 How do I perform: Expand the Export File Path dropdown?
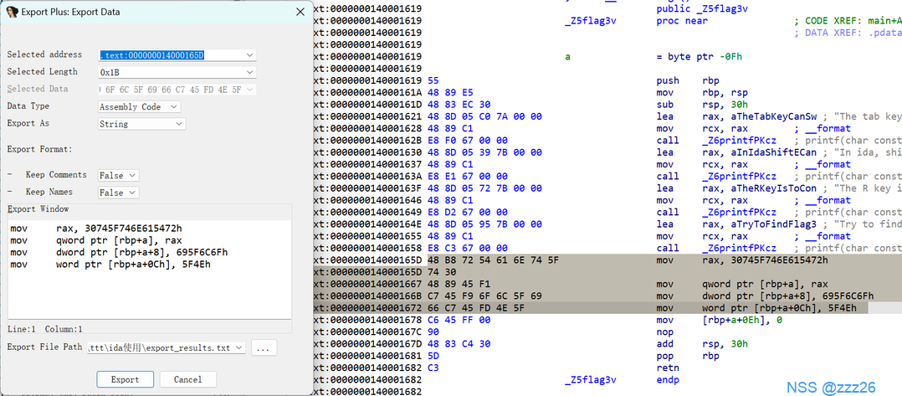(x=239, y=347)
